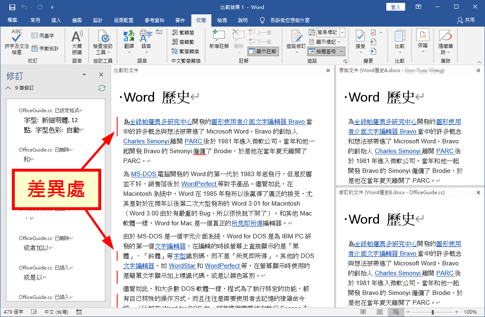Toggle the 顯示註解 show comments button
The height and width of the screenshot is (317, 485).
tap(263, 51)
